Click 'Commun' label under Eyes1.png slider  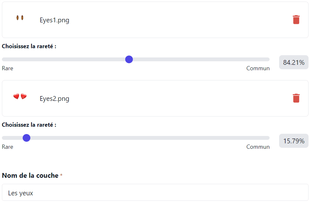coord(258,68)
